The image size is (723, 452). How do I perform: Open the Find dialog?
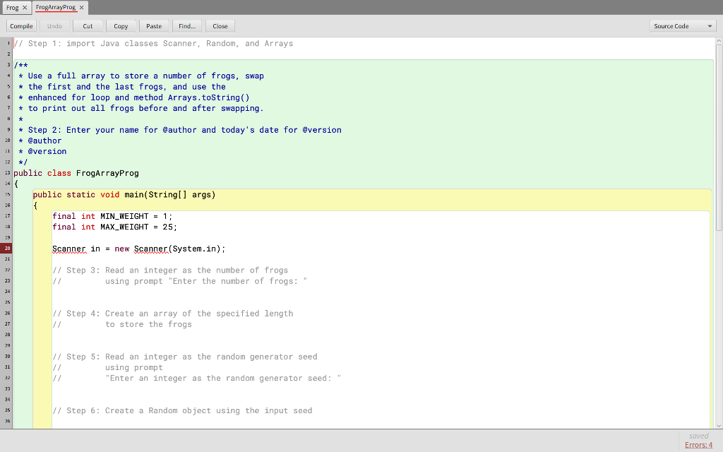(187, 25)
